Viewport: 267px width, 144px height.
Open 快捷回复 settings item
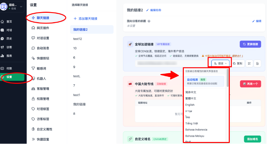(43, 139)
